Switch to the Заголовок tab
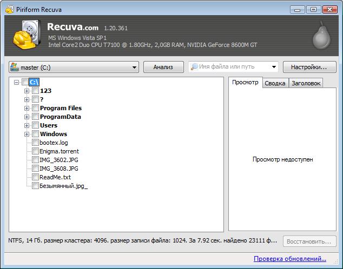Screen dimensions: 343x269 click(x=306, y=83)
